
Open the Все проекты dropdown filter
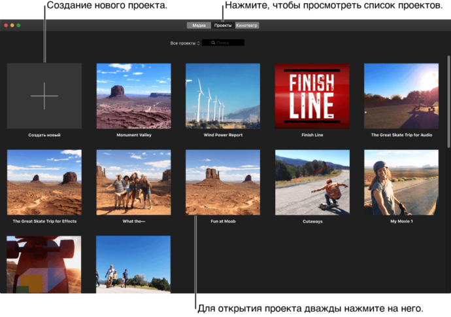185,43
